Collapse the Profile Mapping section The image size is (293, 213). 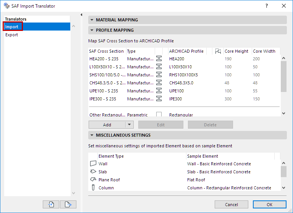(x=91, y=30)
